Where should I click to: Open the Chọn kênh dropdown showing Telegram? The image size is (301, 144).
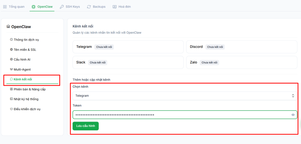click(185, 96)
